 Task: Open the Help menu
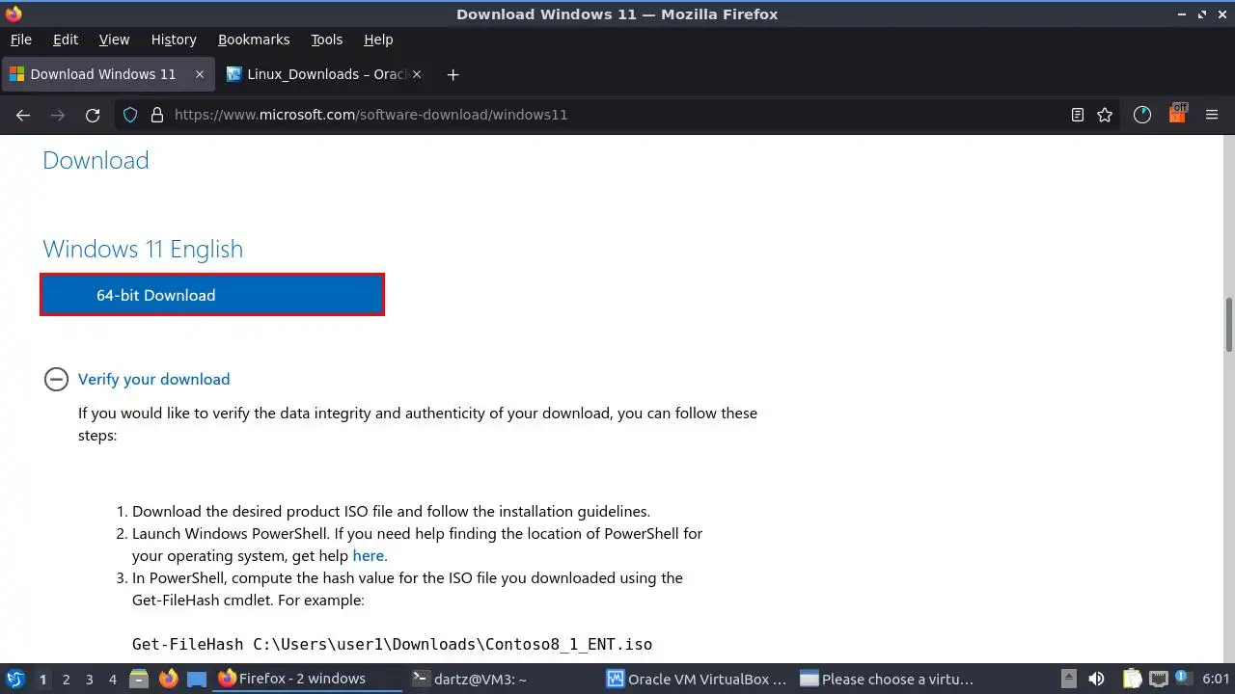378,40
